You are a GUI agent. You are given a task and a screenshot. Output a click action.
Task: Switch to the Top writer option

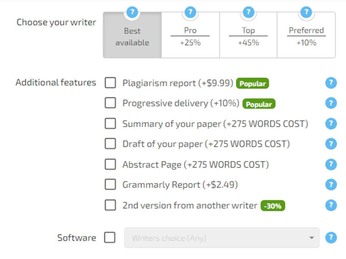click(x=248, y=37)
